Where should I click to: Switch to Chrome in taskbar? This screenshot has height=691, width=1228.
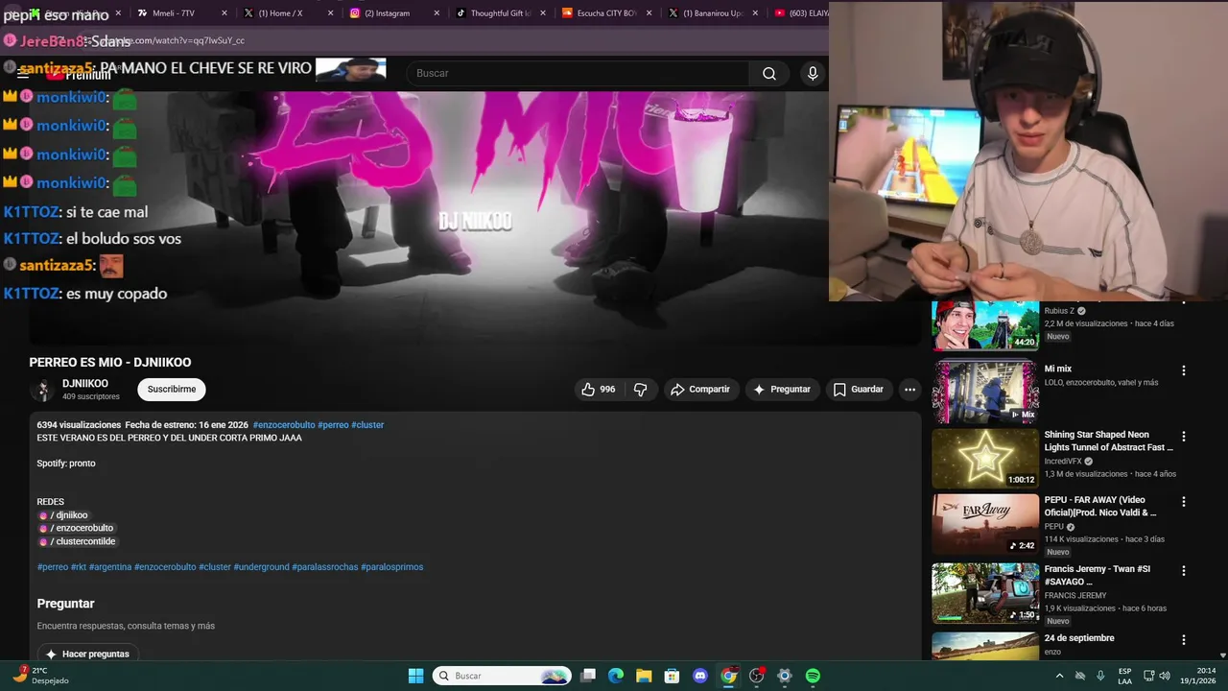[x=728, y=676]
